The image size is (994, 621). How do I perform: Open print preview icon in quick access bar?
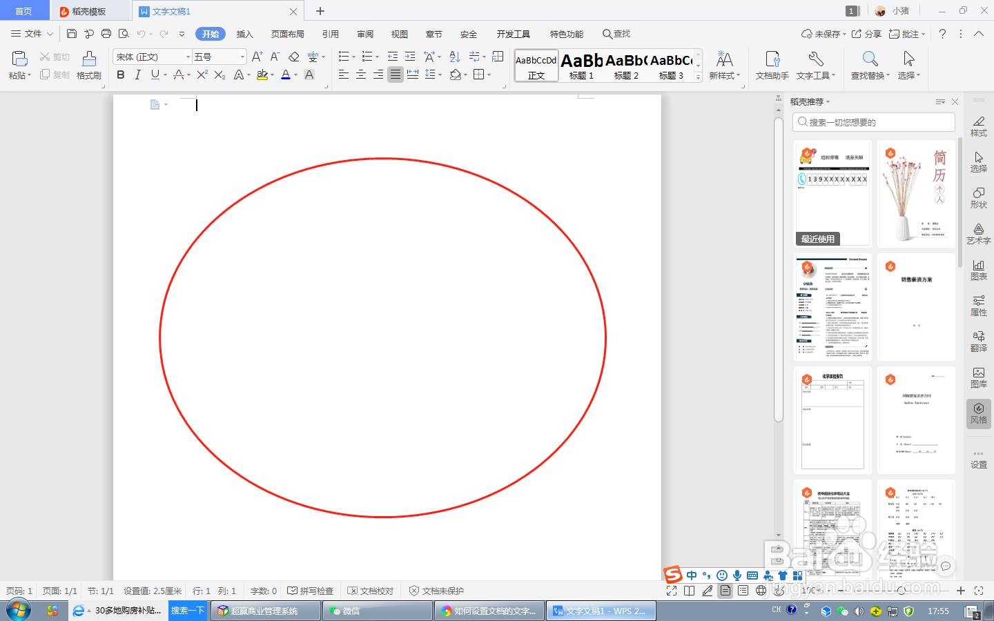124,34
